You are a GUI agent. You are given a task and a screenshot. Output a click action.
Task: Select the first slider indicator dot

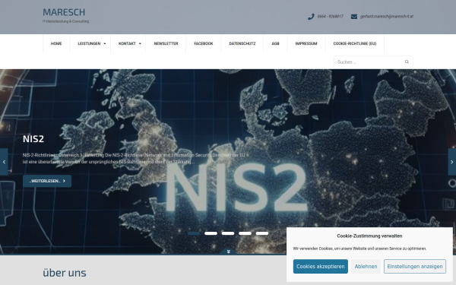coord(194,233)
